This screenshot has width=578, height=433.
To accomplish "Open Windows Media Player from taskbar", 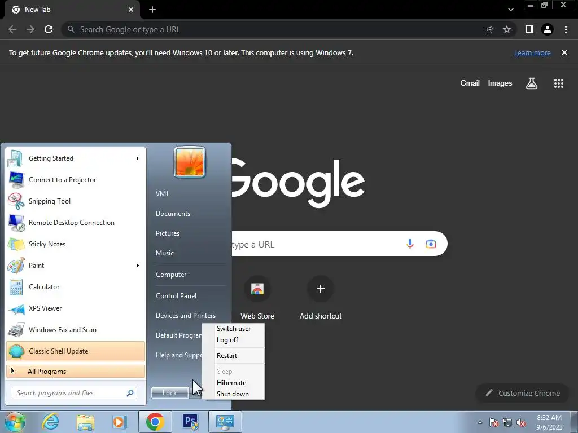I will [120, 422].
